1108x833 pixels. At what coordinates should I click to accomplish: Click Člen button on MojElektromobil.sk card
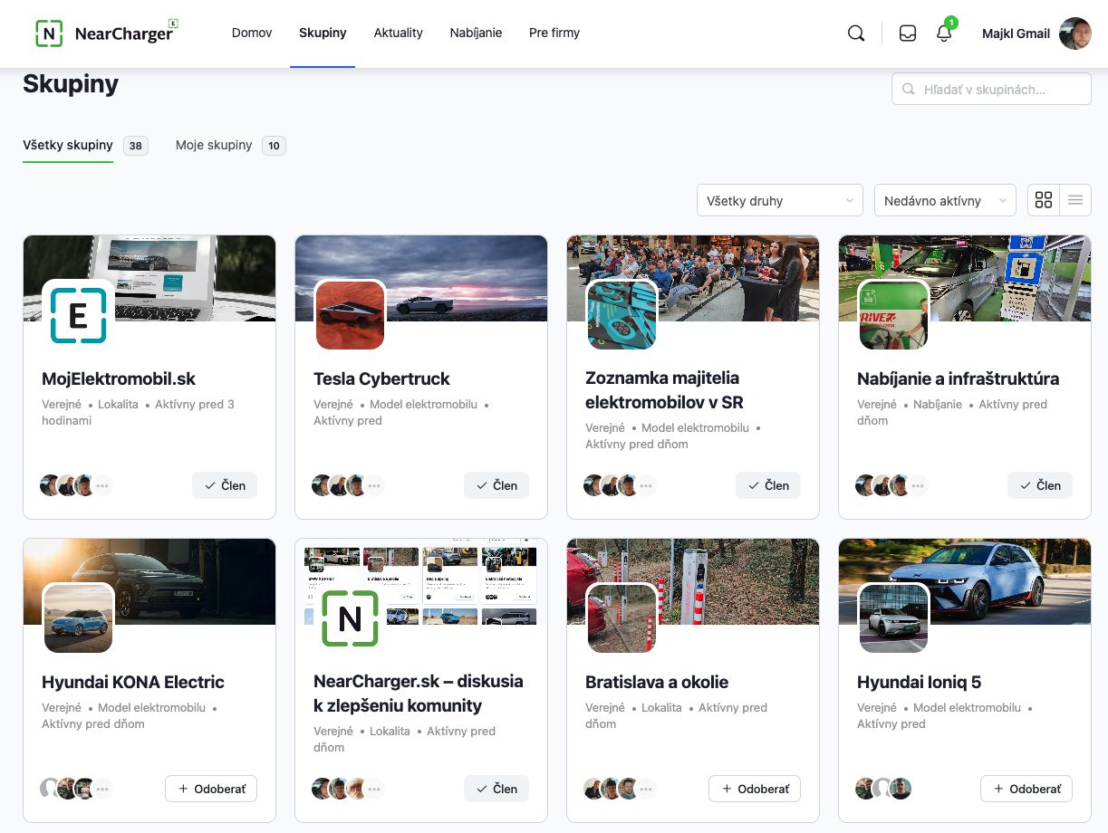pyautogui.click(x=225, y=485)
